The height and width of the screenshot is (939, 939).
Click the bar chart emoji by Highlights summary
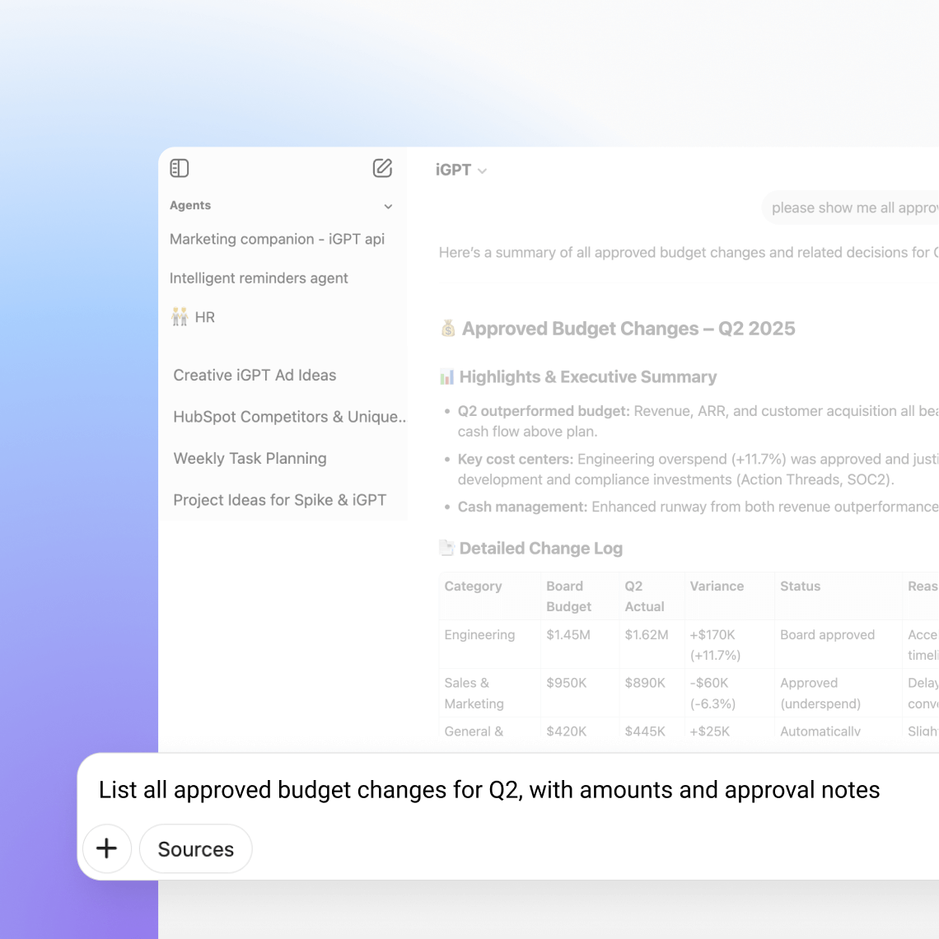(446, 376)
